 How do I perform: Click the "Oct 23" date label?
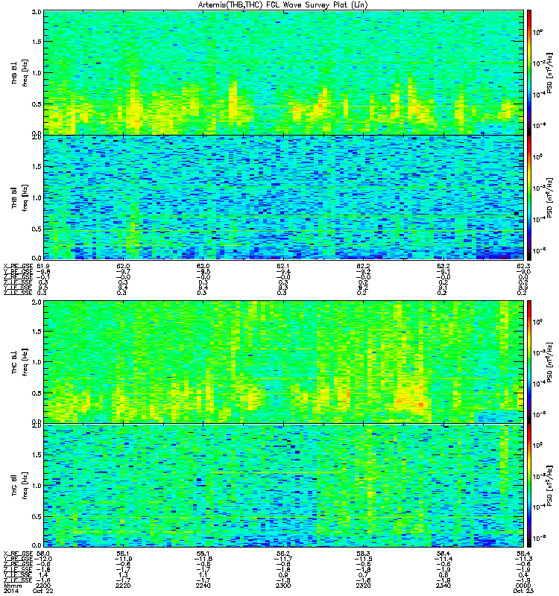[x=523, y=591]
